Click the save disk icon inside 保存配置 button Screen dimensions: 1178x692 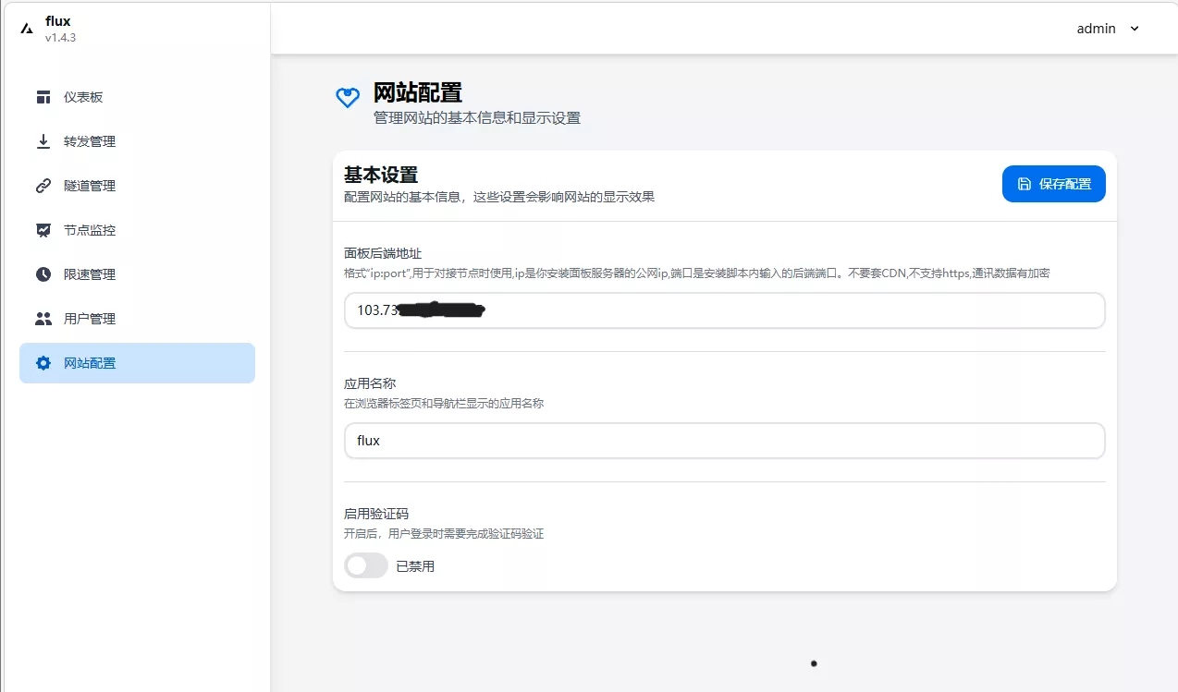pyautogui.click(x=1025, y=184)
